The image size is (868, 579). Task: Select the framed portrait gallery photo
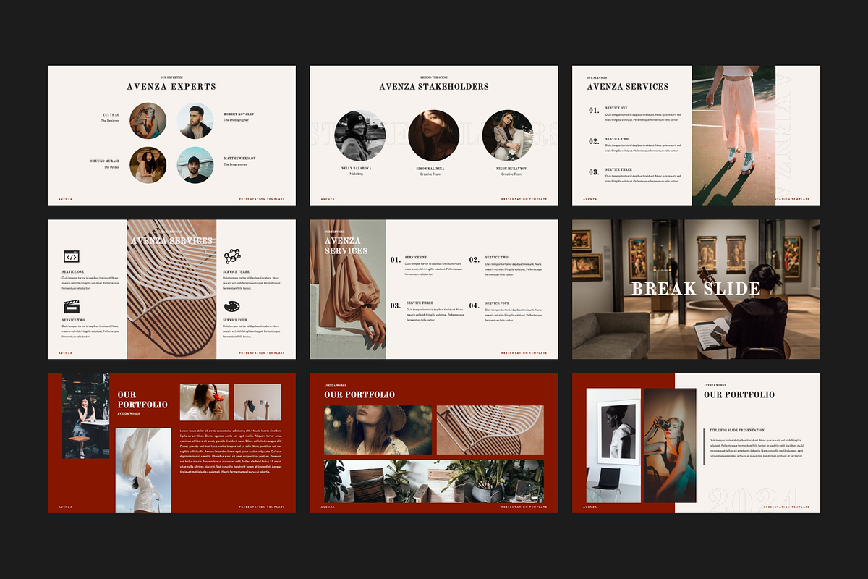[613, 445]
